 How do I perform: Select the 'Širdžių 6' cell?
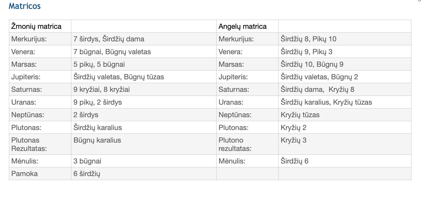point(295,161)
